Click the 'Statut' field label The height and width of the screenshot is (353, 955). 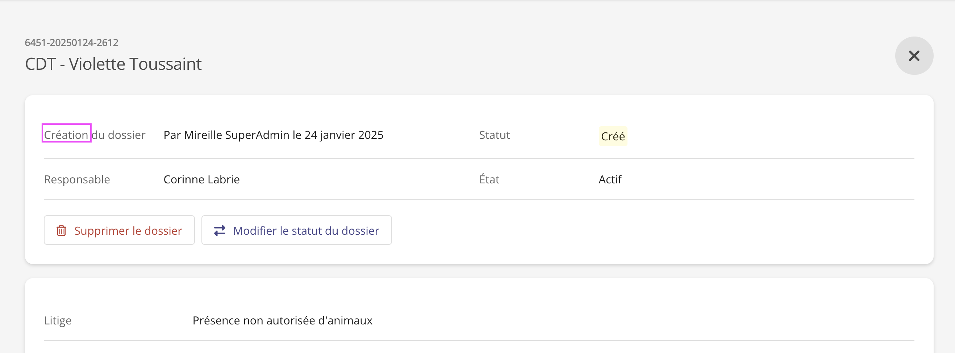pos(494,135)
